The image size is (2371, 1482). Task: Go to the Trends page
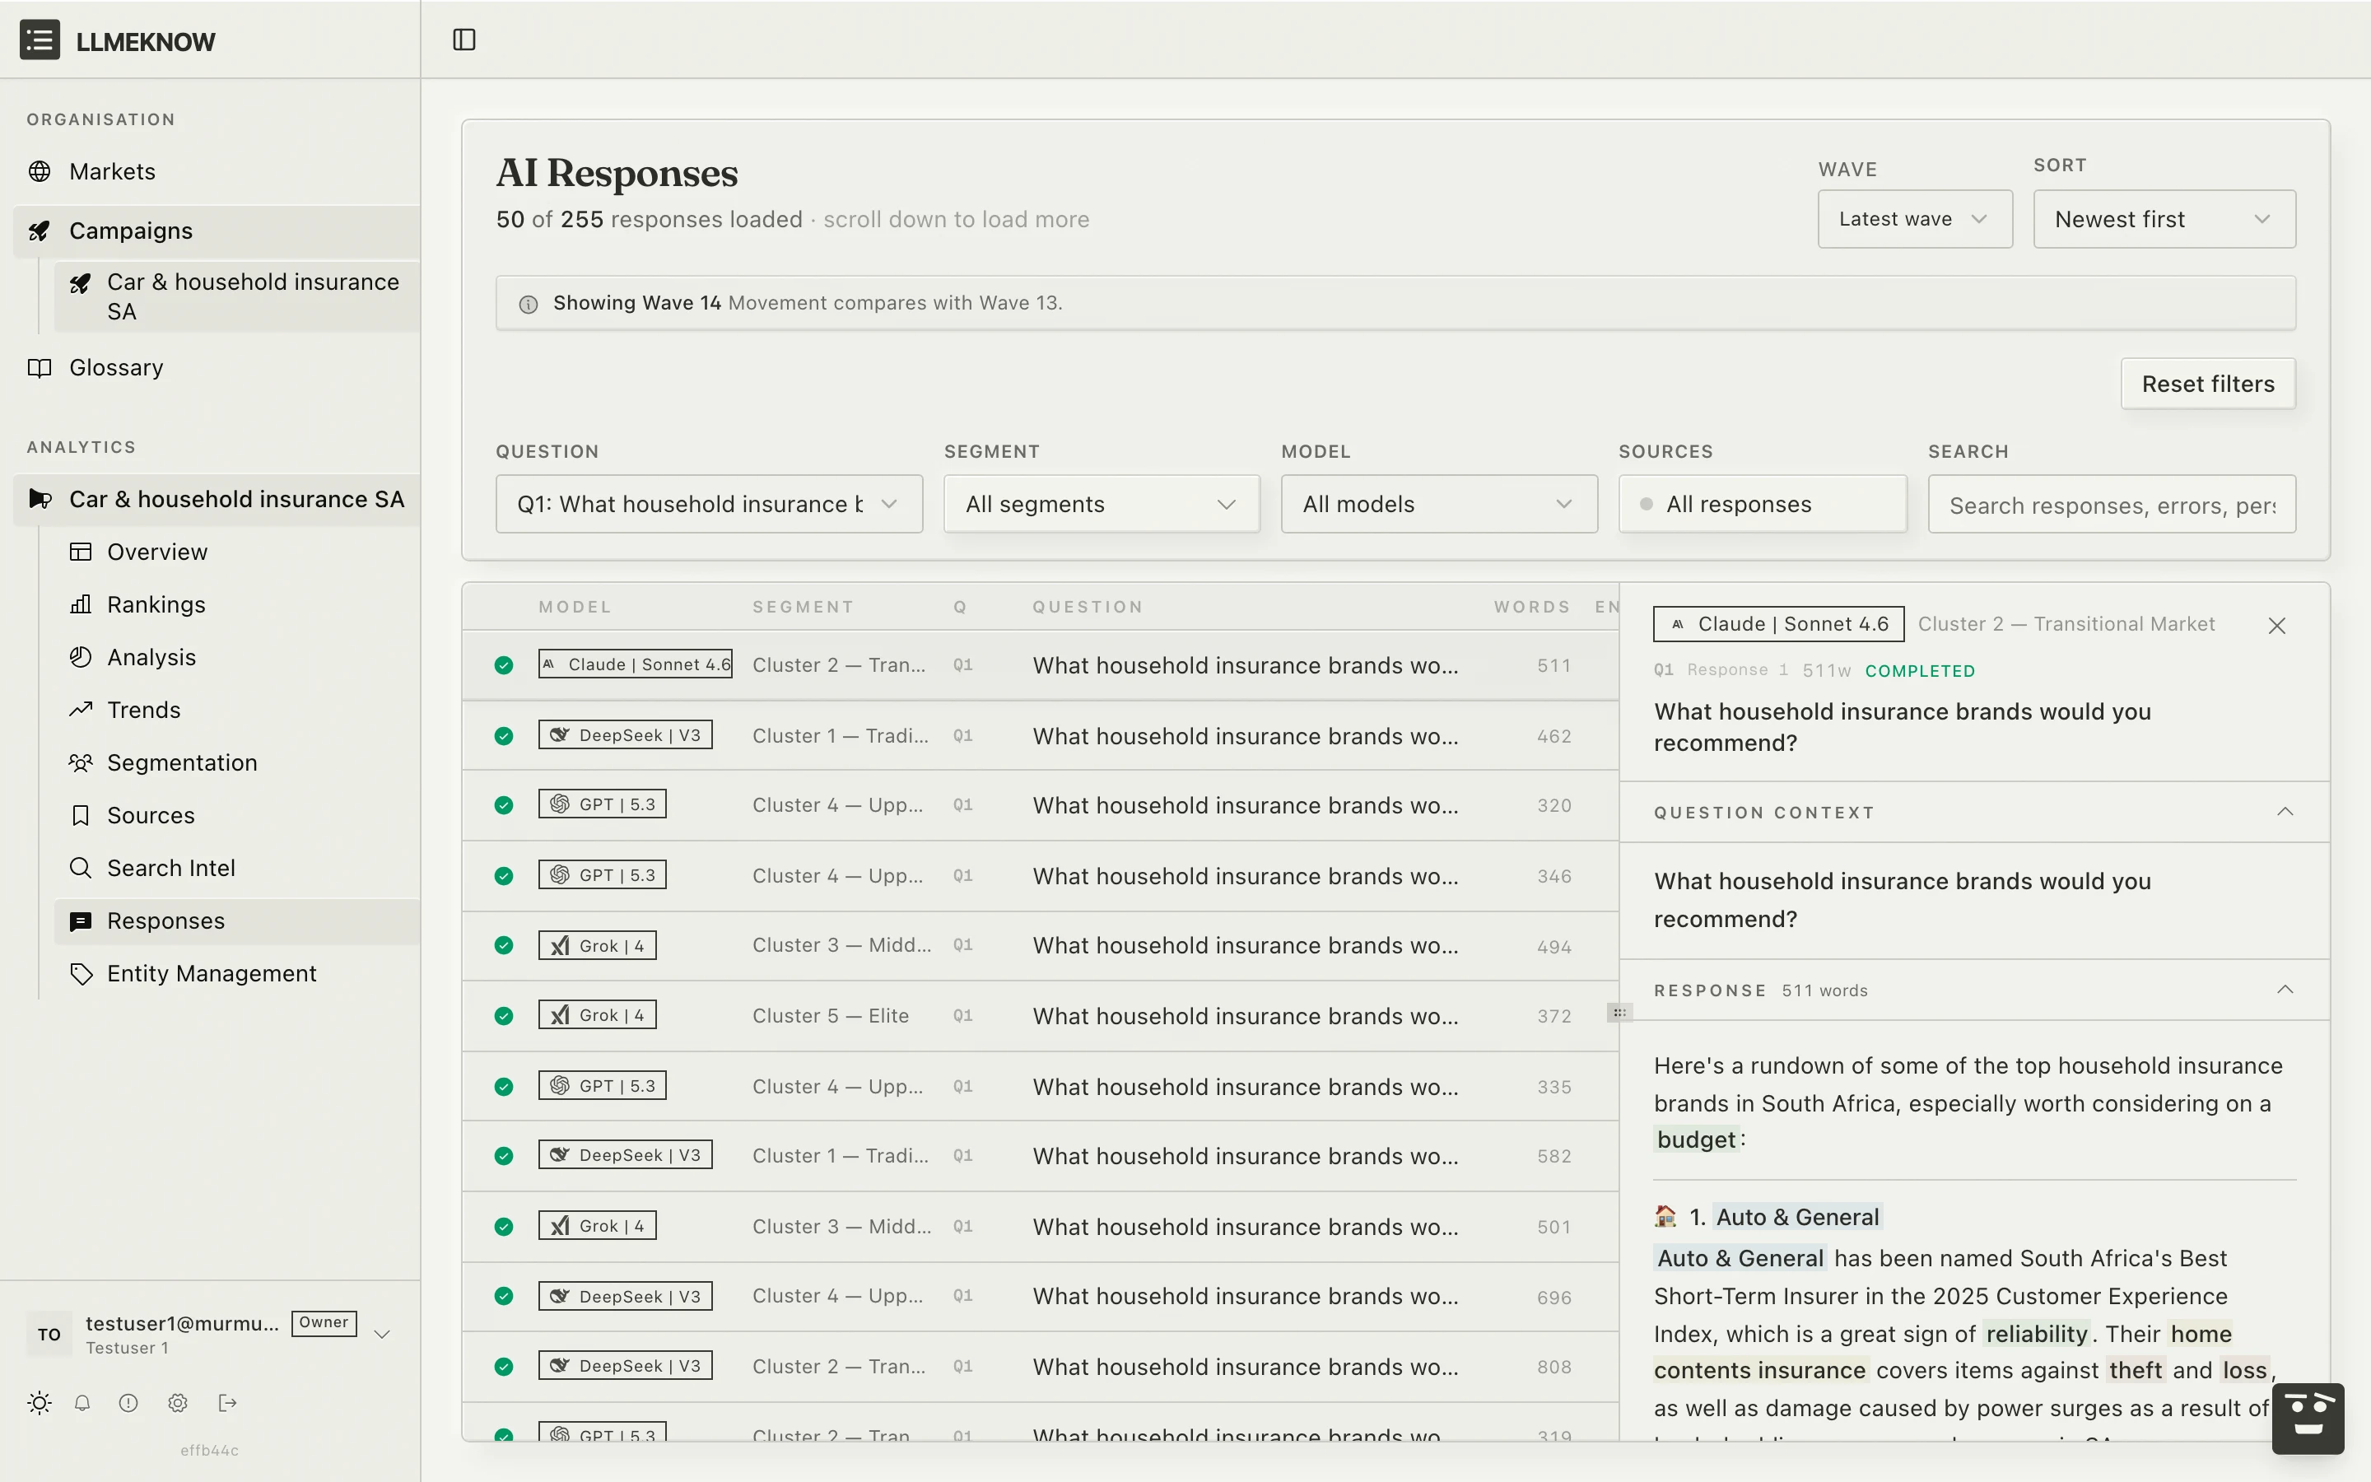coord(236,710)
